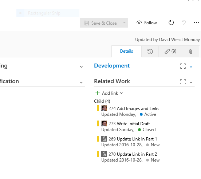Click the New state of item 270
The image size is (201, 179).
pos(153,160)
